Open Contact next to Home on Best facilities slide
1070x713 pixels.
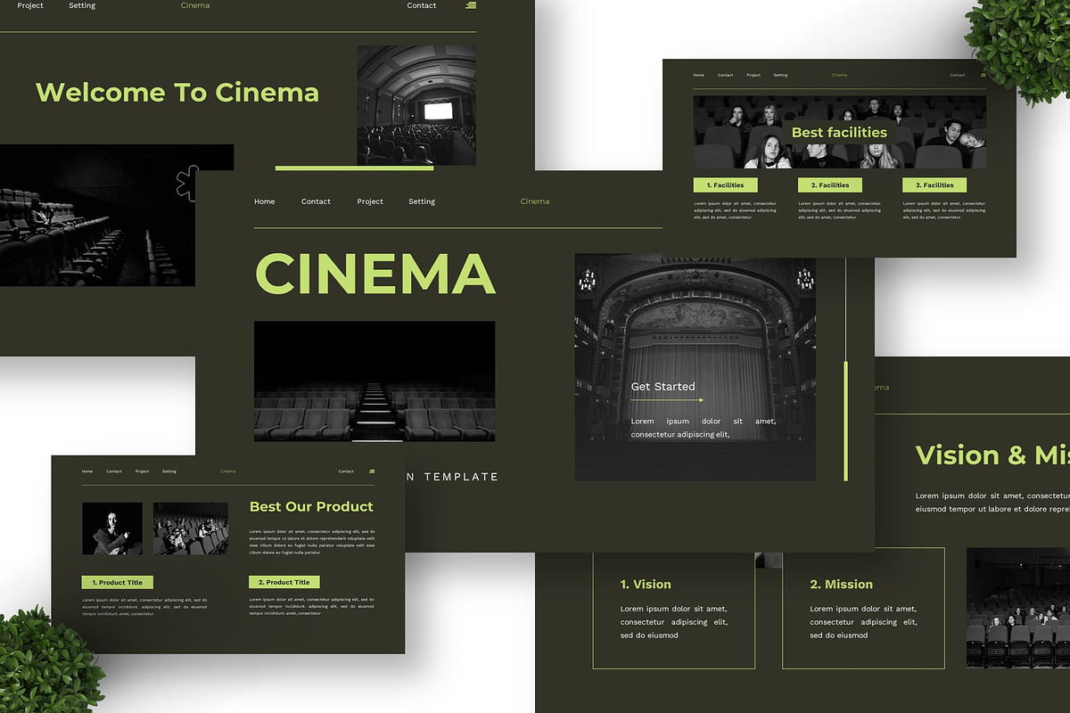click(726, 75)
